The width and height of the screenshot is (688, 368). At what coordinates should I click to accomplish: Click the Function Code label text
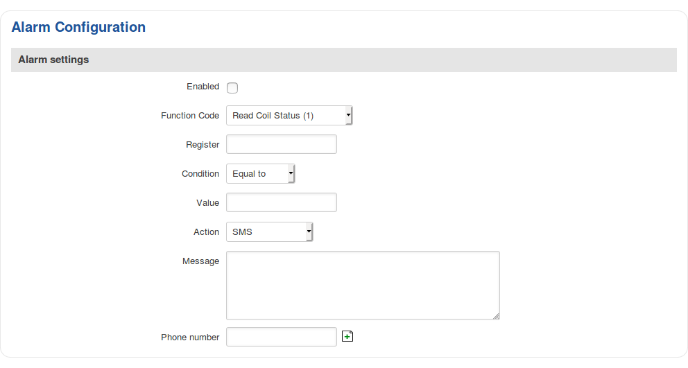[x=190, y=116]
